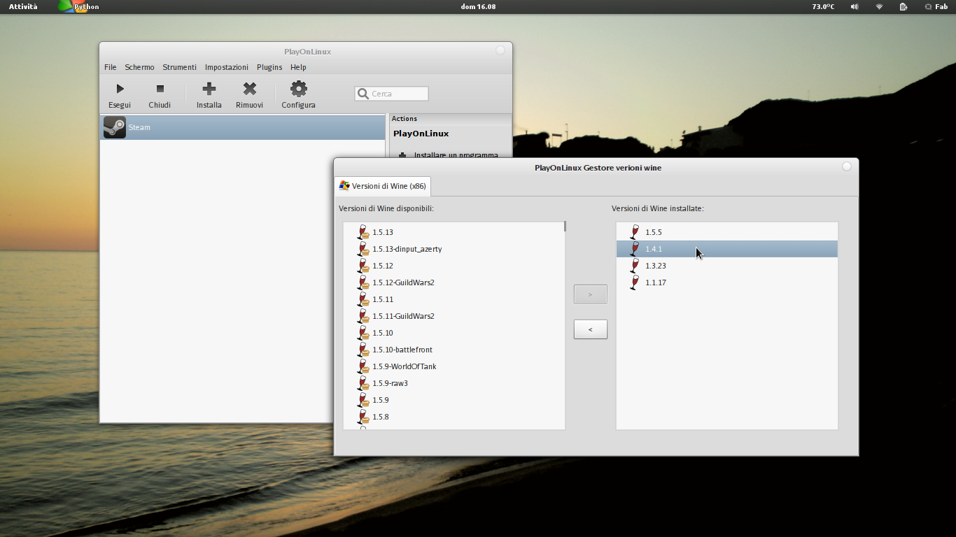Open the Schermo menu
This screenshot has width=956, height=537.
(140, 67)
